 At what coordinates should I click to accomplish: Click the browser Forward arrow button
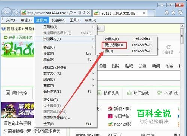[16, 13]
